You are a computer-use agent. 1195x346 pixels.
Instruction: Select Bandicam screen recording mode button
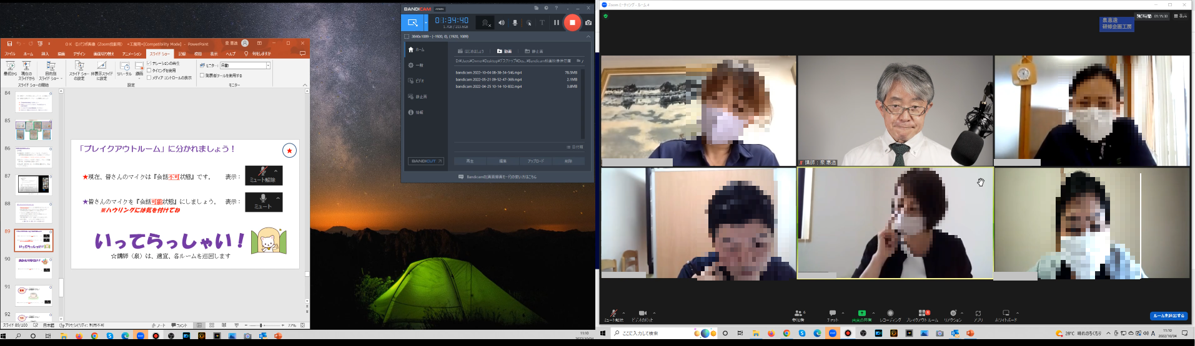412,22
